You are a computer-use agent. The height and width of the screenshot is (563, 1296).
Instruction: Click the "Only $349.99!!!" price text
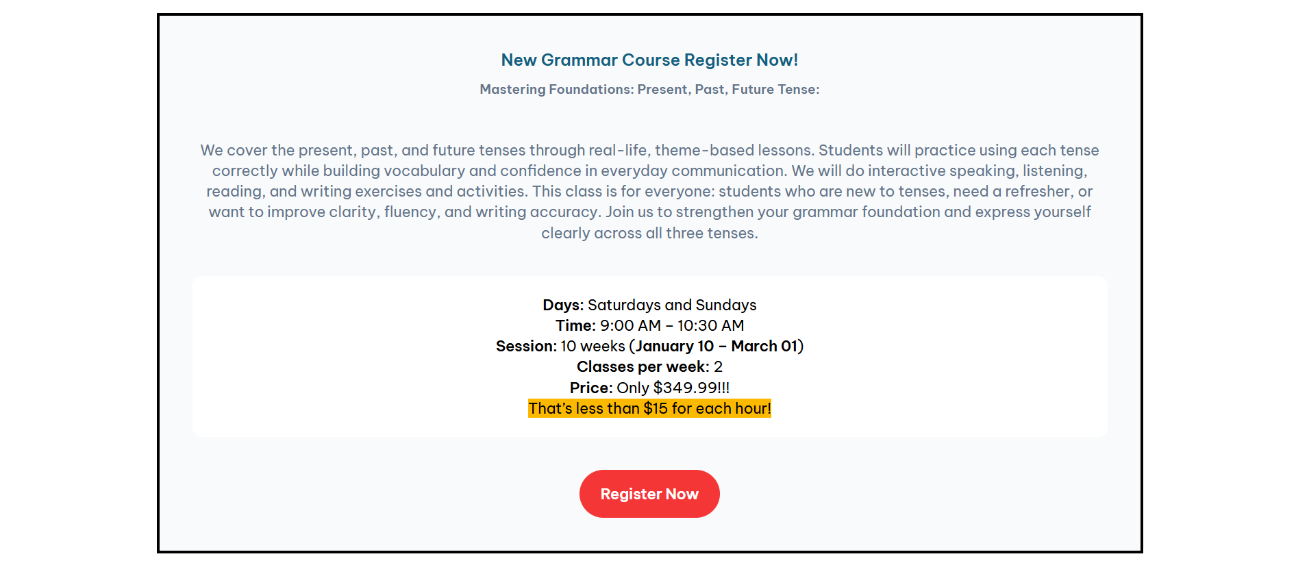(x=673, y=388)
